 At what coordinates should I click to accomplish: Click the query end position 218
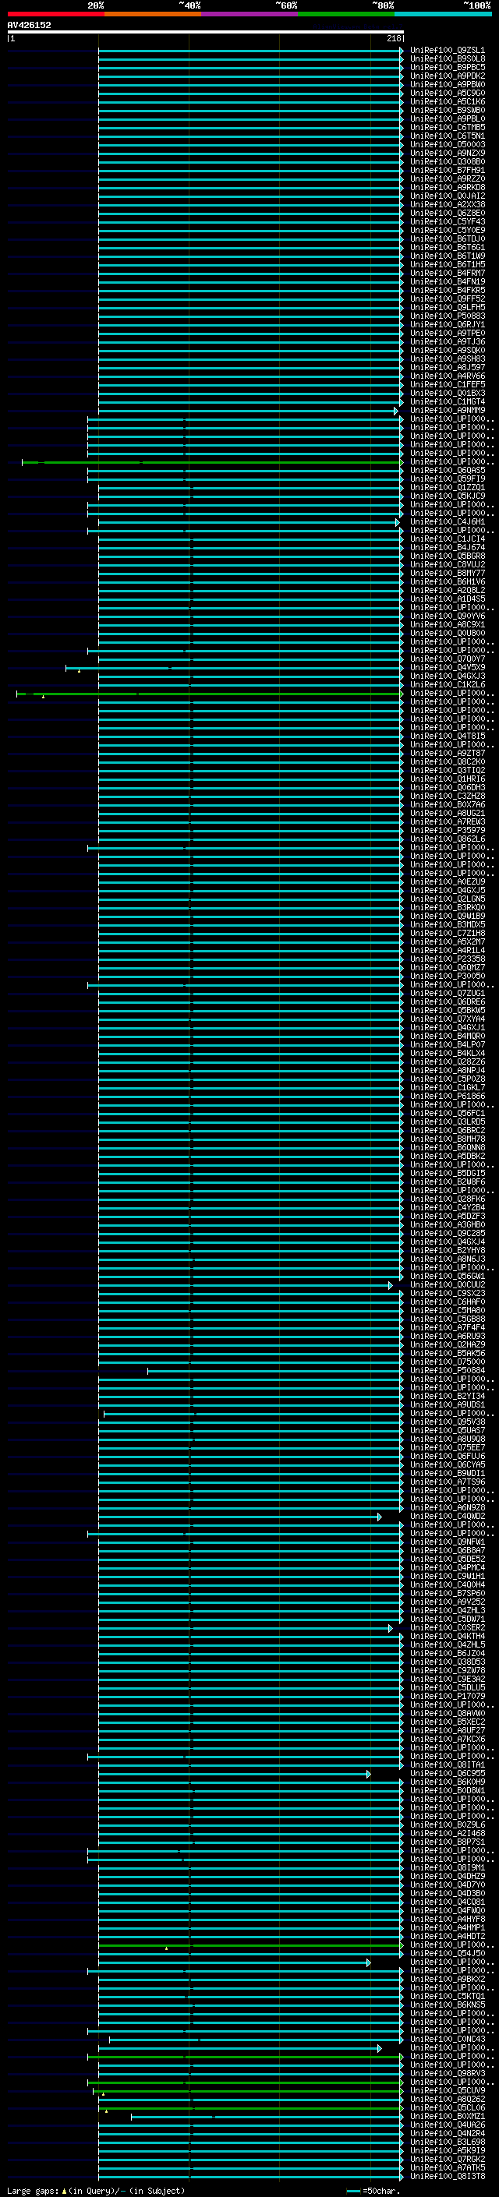pyautogui.click(x=393, y=38)
